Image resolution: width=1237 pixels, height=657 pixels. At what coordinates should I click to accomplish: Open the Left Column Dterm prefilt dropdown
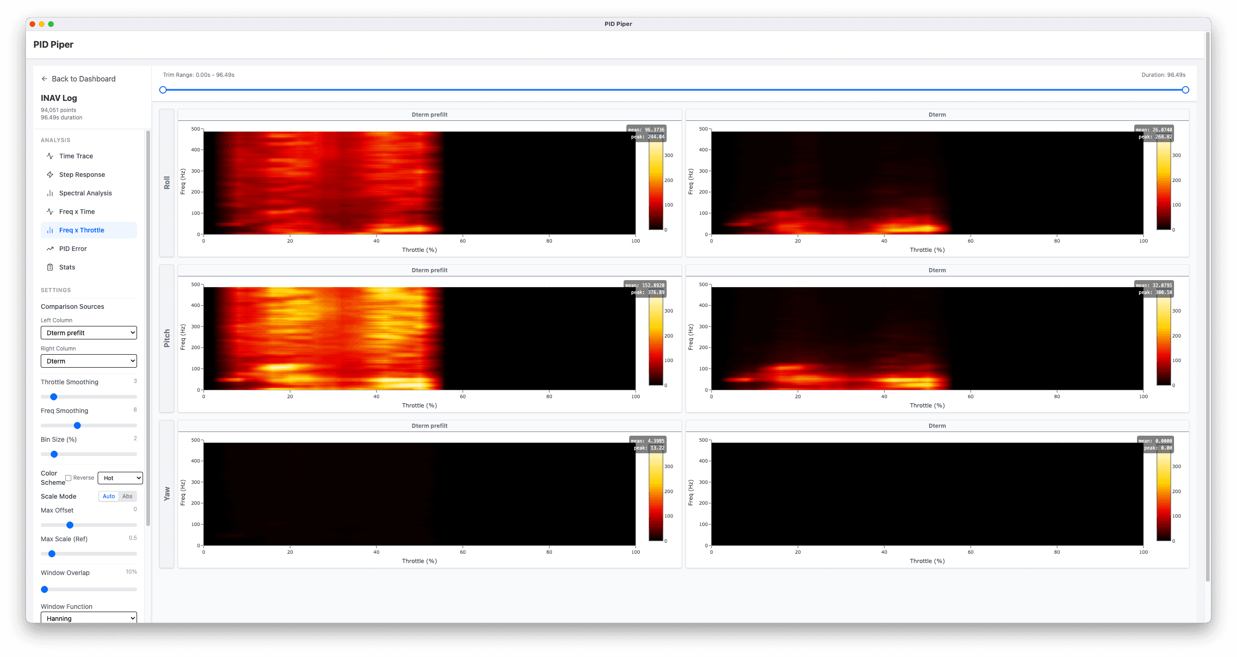pos(89,333)
